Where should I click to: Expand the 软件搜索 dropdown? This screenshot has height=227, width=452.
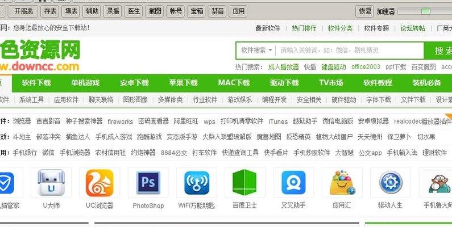pyautogui.click(x=256, y=51)
